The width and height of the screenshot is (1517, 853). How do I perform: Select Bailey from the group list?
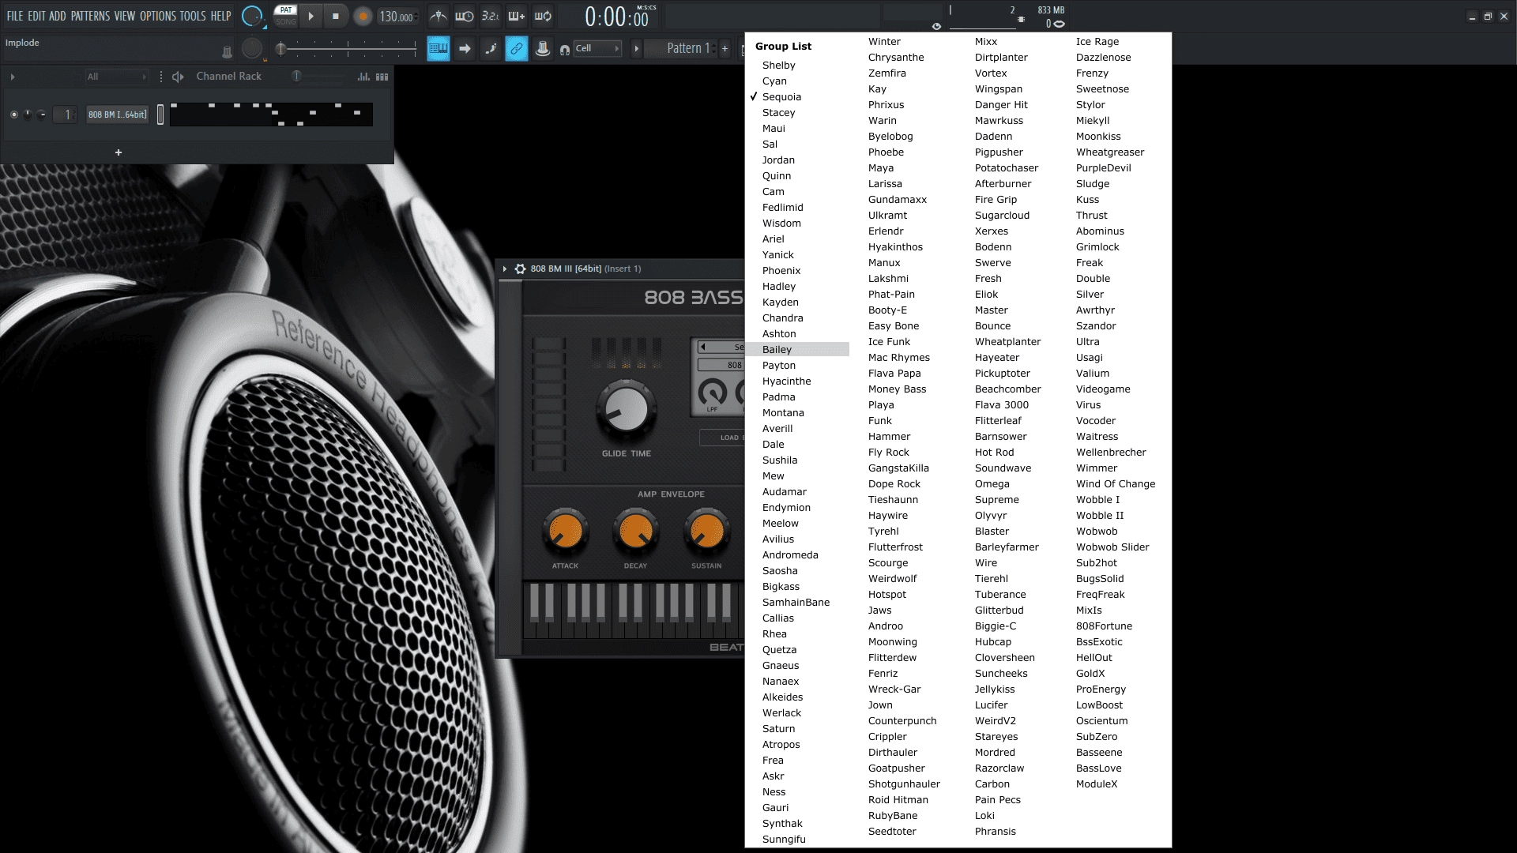[x=798, y=349]
